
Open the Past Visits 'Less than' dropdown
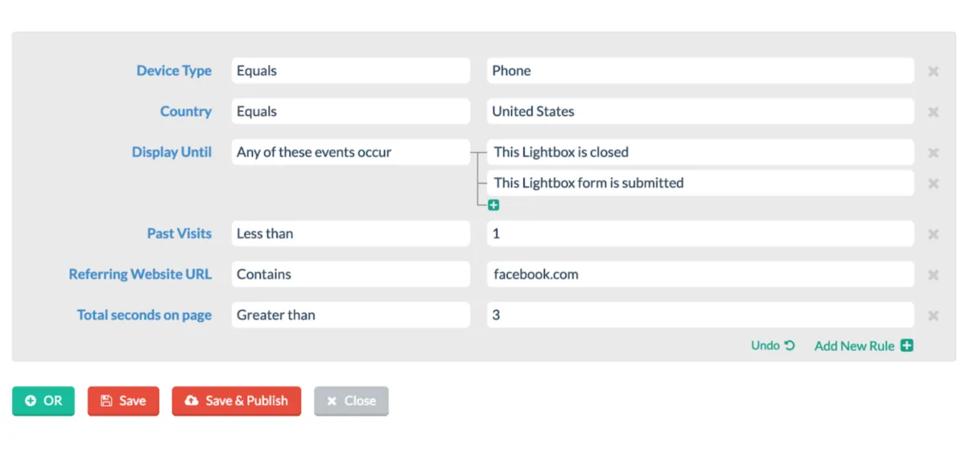[350, 233]
